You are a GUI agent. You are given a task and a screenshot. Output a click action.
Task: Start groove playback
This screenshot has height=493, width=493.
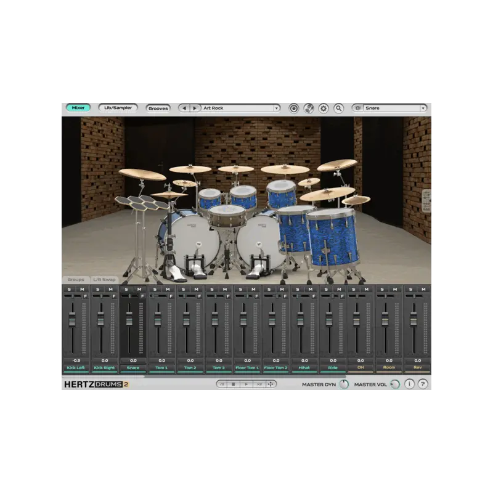tap(246, 384)
